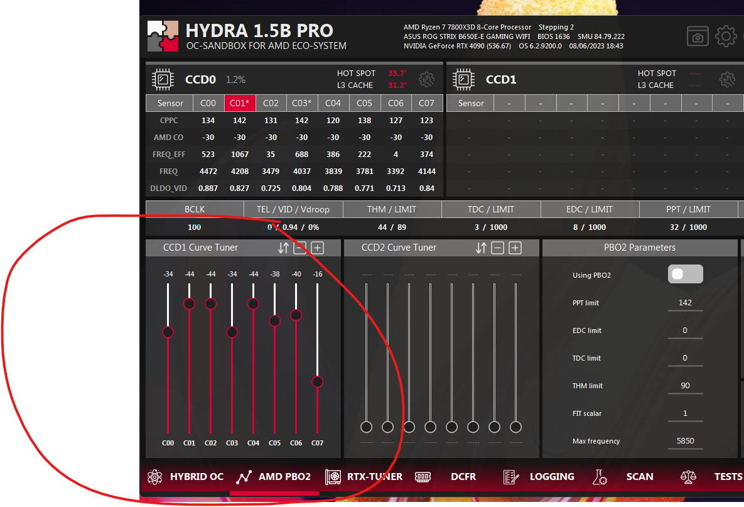Image resolution: width=744 pixels, height=507 pixels.
Task: Click CCD2 Curve Tuner plus button
Action: click(x=515, y=248)
